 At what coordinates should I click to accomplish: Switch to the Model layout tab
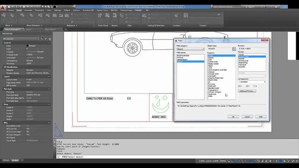coord(6,160)
